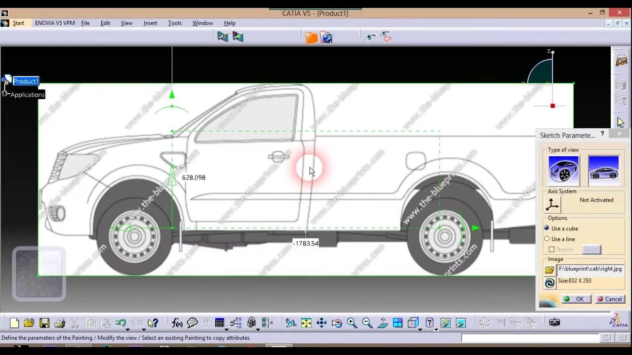Open the What's This help tool
Viewport: 632px width, 355px height.
tap(153, 323)
